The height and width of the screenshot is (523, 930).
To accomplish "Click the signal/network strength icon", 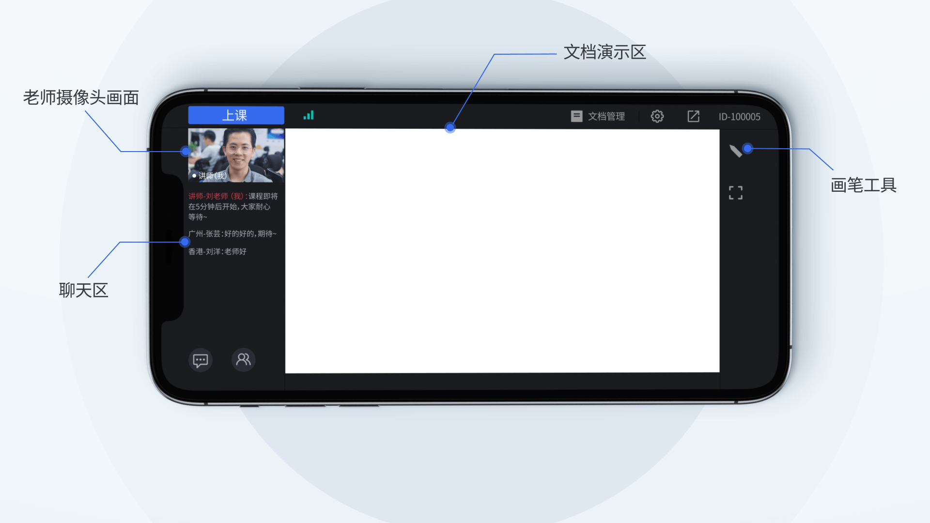I will (x=309, y=115).
